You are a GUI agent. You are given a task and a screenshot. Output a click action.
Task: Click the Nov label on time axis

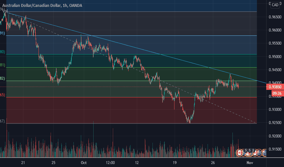[250, 163]
